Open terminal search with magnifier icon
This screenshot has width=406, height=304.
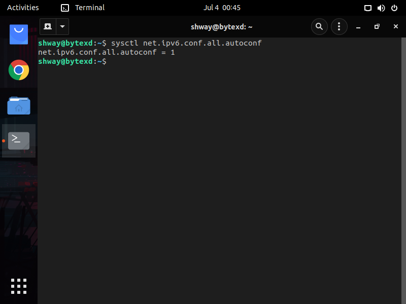tap(319, 26)
